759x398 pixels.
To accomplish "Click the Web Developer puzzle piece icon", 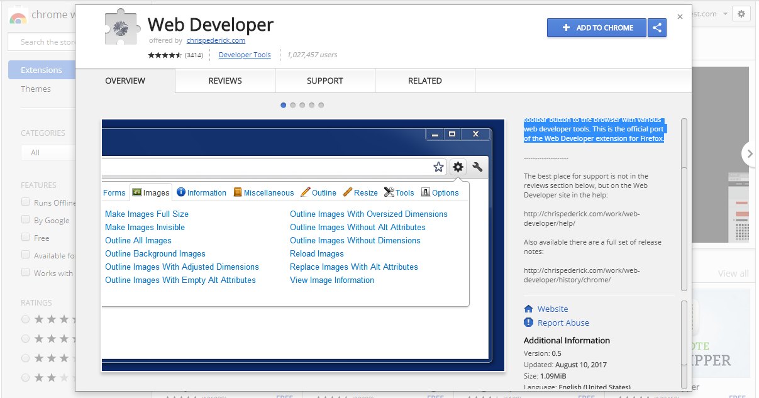I will [121, 30].
